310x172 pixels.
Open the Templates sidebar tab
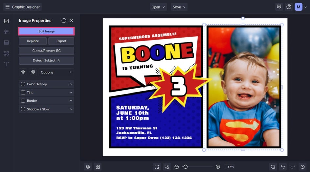(6, 43)
